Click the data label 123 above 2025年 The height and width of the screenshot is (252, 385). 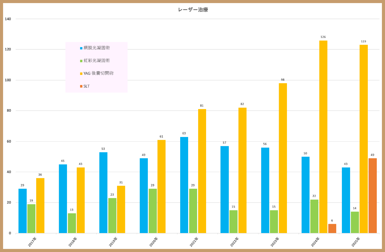point(363,41)
